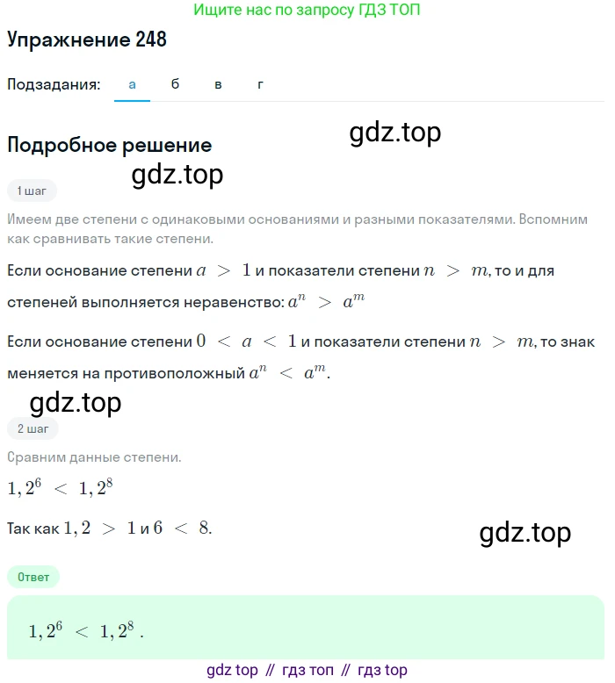Go to subtask tab г
Screen dimensions: 615x683
(260, 84)
